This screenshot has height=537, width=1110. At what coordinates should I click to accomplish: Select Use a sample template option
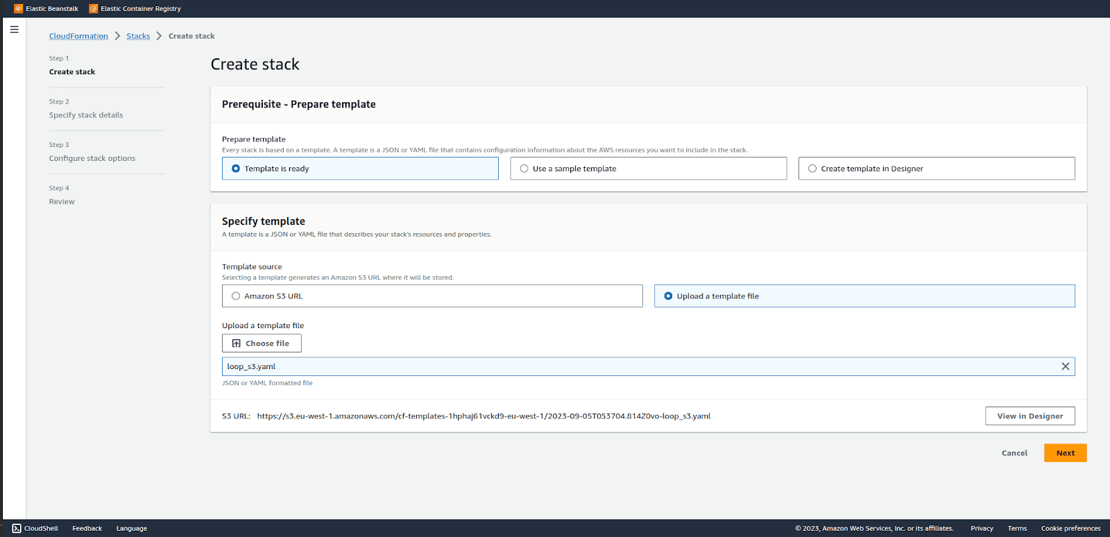(x=649, y=169)
